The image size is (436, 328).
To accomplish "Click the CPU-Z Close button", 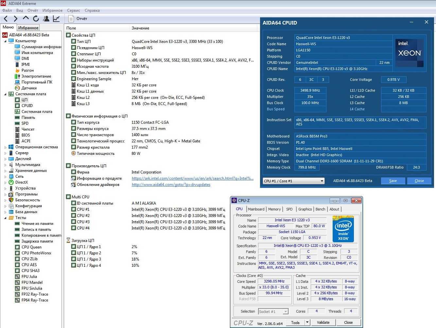I will pyautogui.click(x=348, y=322).
